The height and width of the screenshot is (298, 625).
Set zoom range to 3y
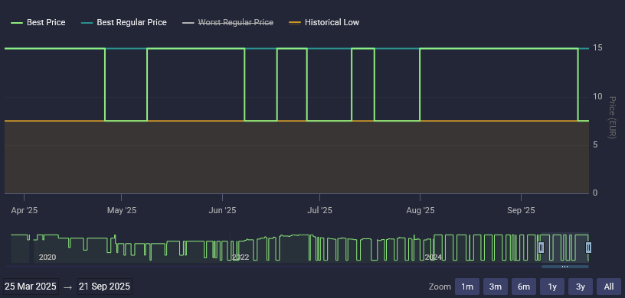click(x=581, y=287)
